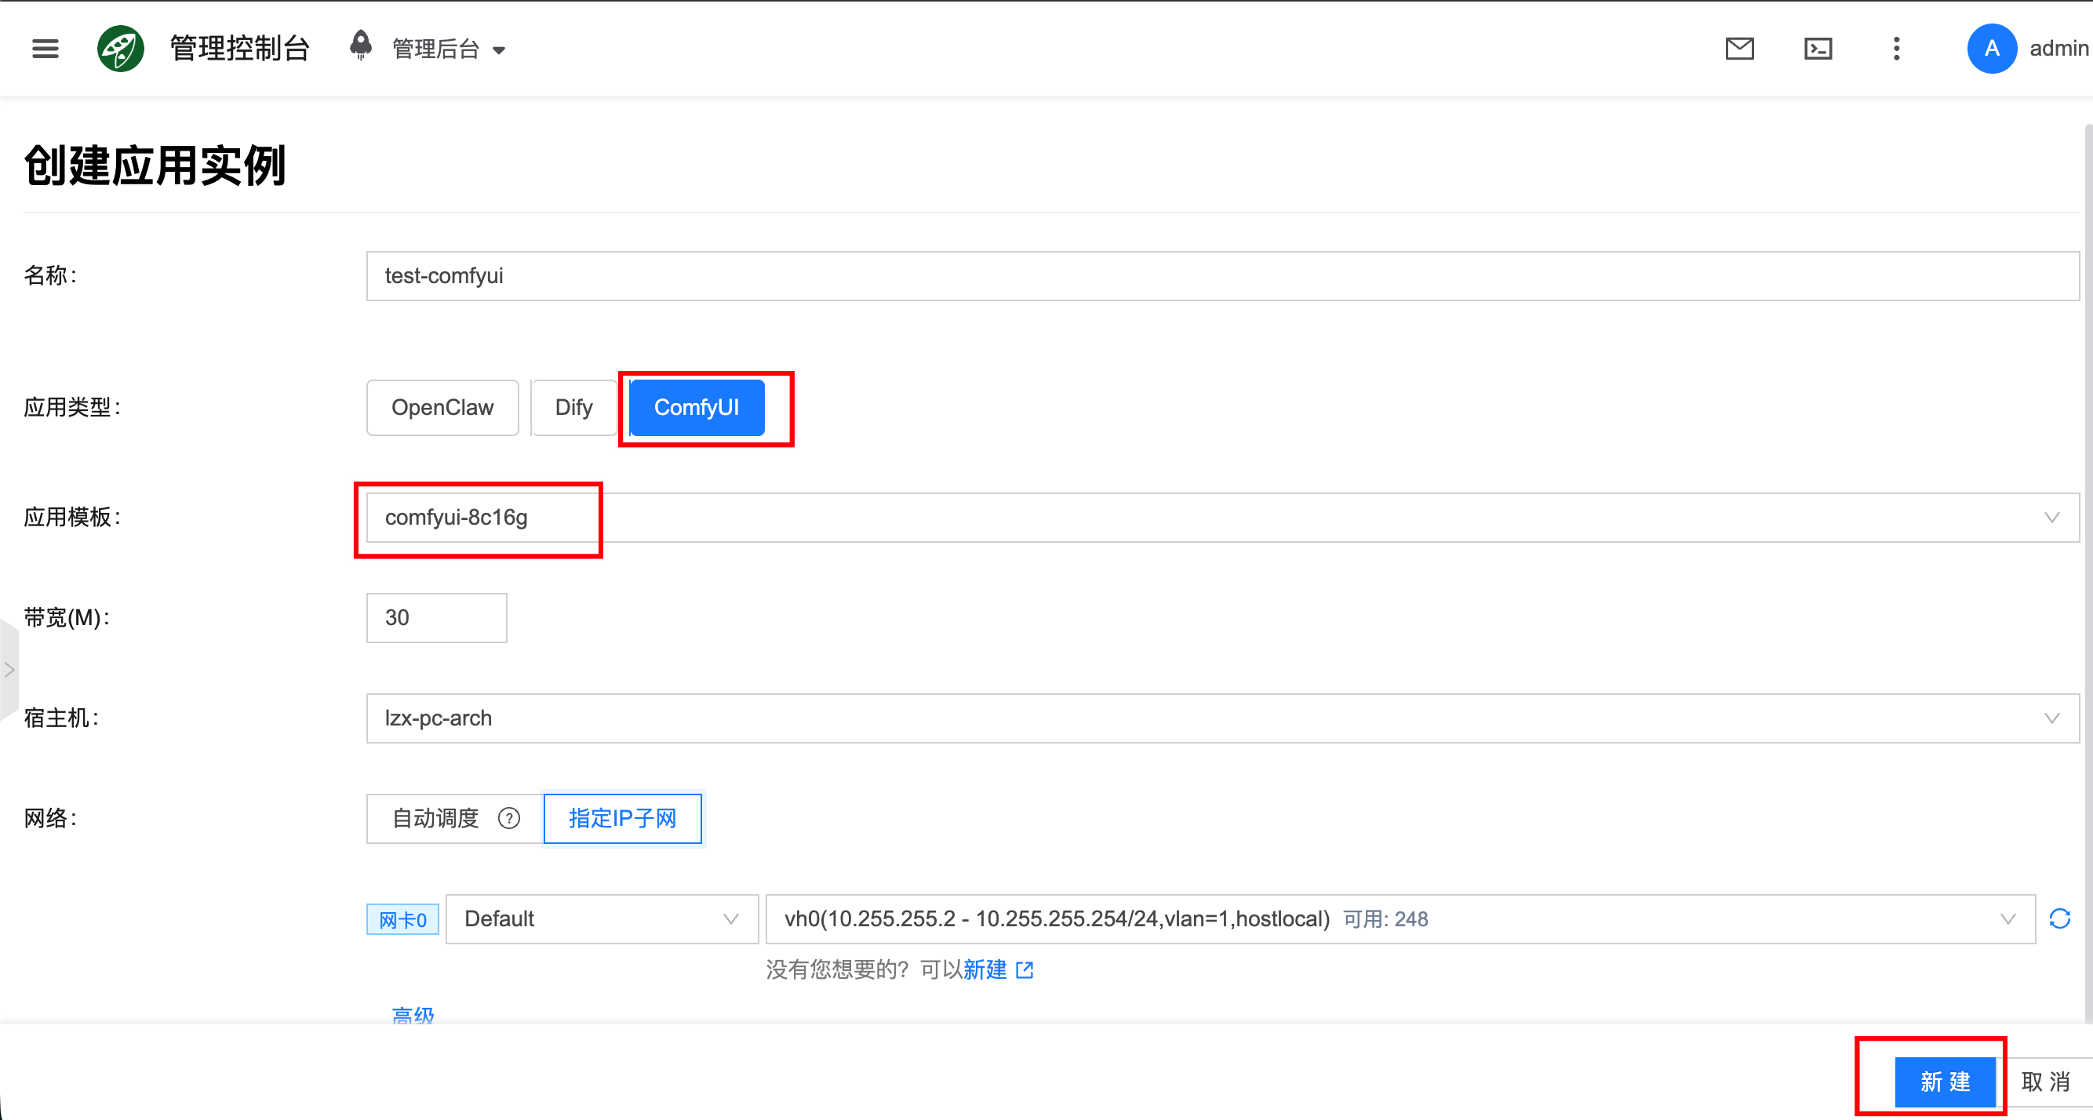Select Dify application type
This screenshot has width=2093, height=1120.
(573, 408)
